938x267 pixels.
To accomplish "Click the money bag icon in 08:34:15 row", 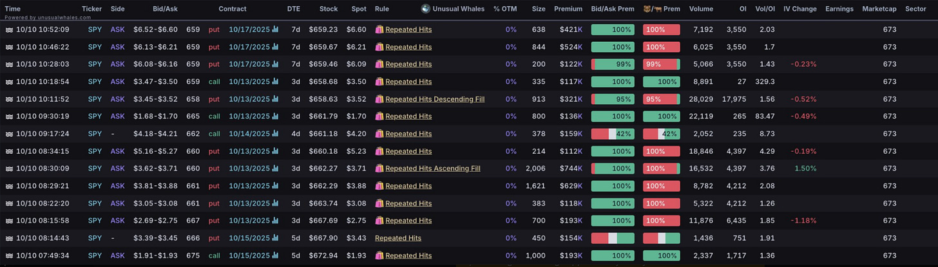I will tap(379, 151).
